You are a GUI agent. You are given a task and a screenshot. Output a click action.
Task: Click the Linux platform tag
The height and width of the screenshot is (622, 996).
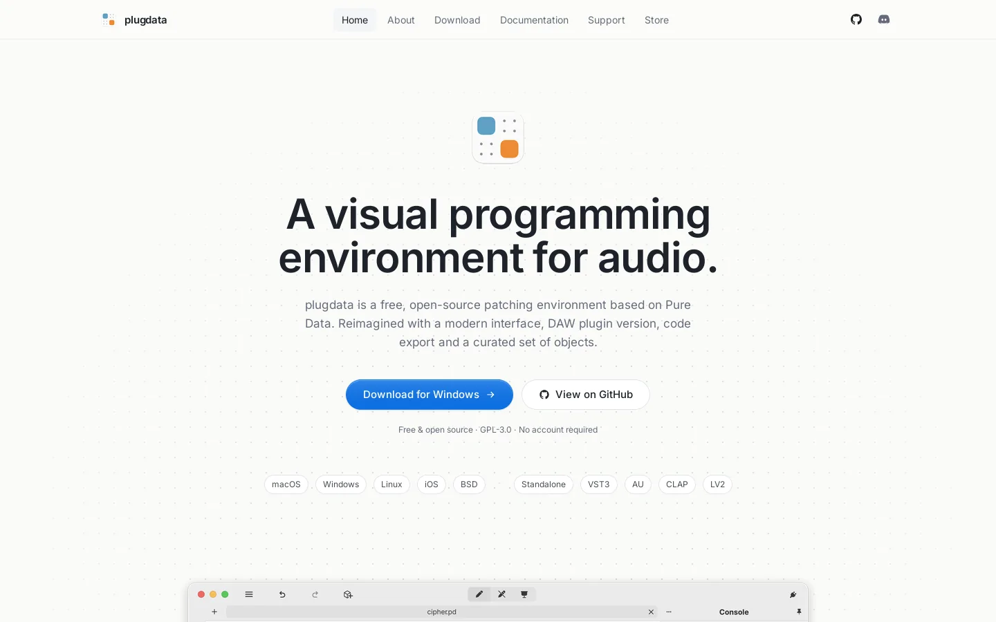pyautogui.click(x=391, y=484)
